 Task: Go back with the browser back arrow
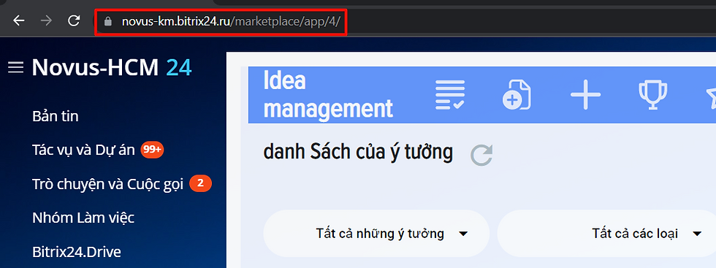pyautogui.click(x=19, y=21)
